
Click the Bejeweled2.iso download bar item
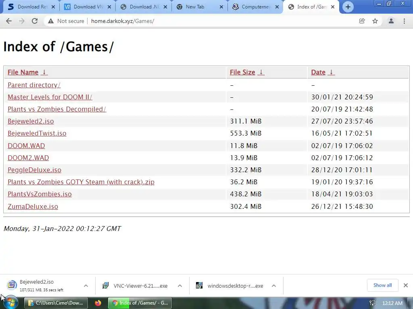point(42,285)
